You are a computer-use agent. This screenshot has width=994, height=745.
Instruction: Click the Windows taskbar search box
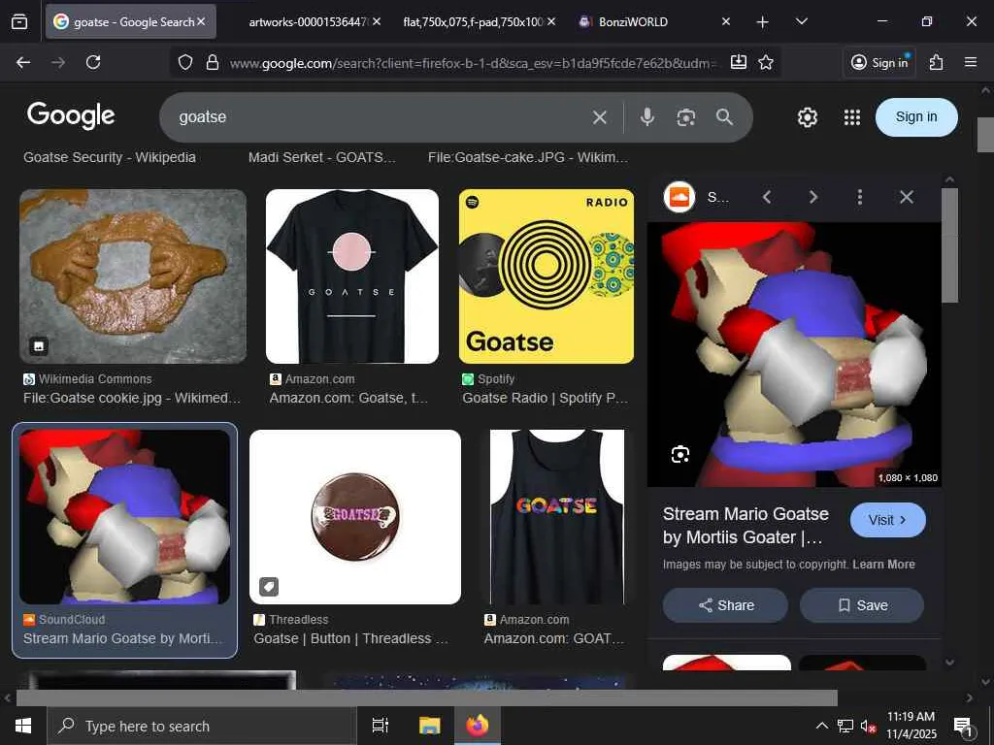(202, 726)
